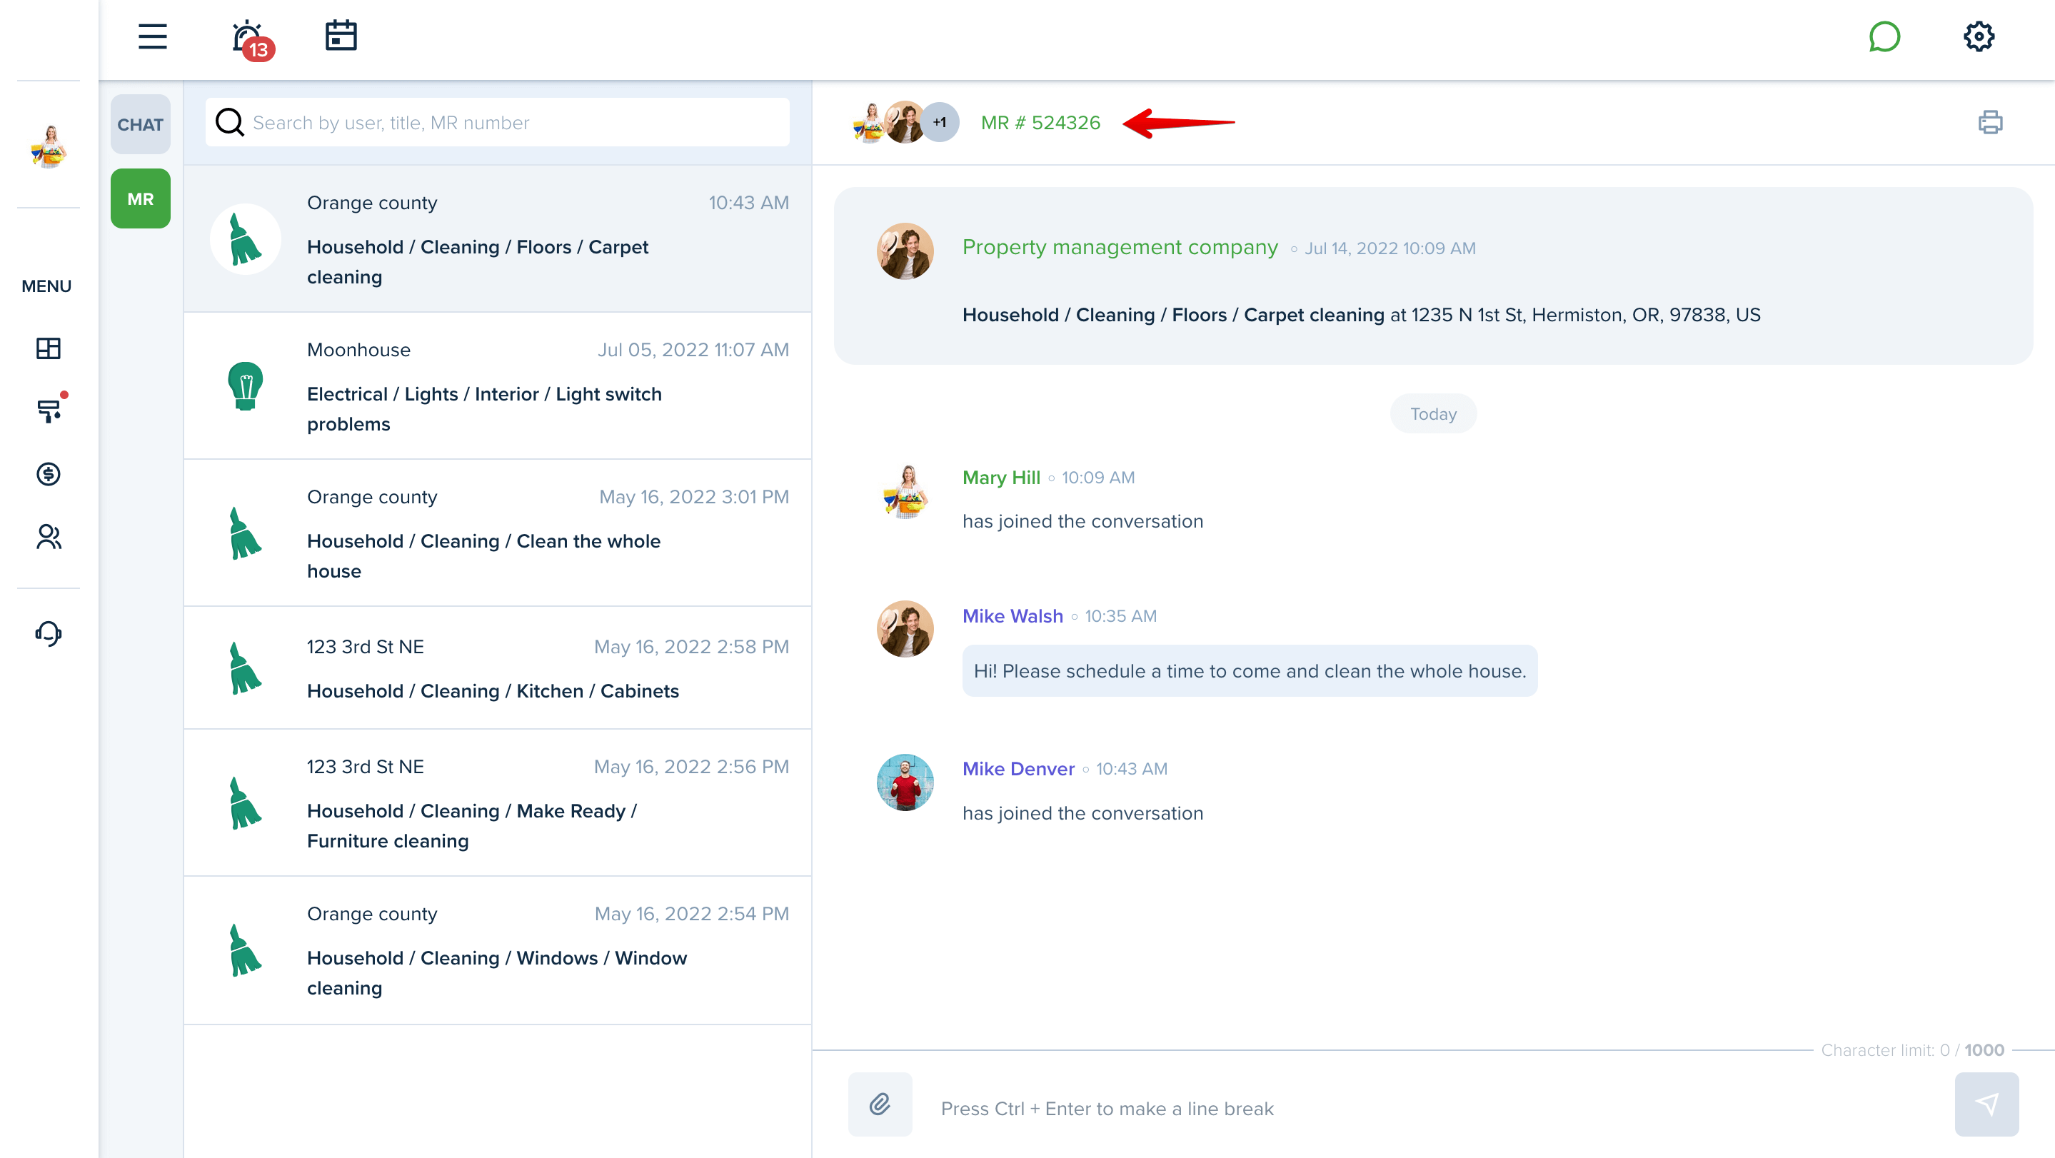Open the green chat bubble icon
Screen dimensions: 2055x1158
coord(1884,36)
